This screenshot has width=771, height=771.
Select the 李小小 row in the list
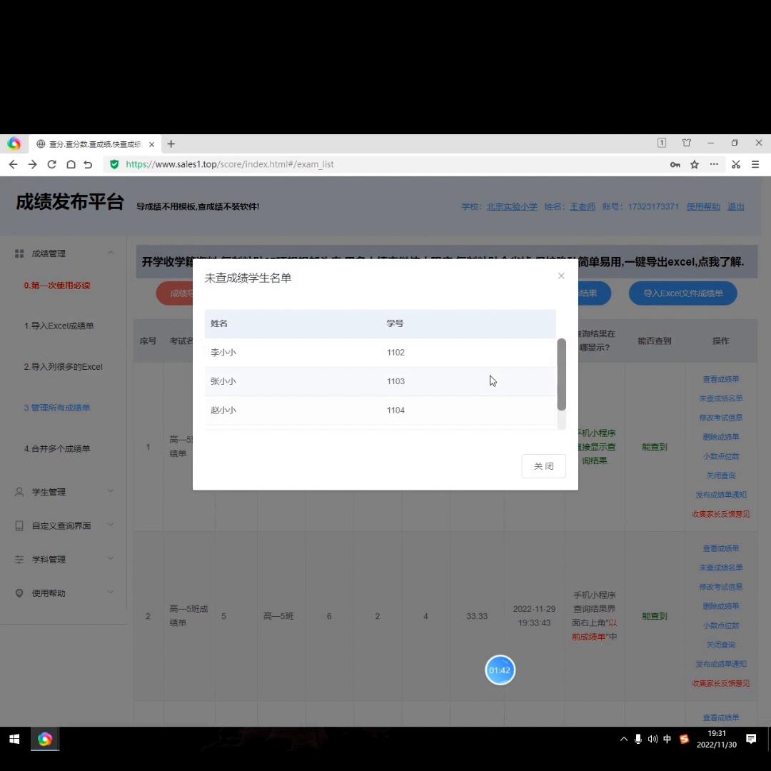click(x=380, y=352)
